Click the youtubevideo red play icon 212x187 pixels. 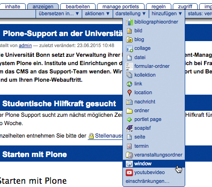pyautogui.click(x=129, y=173)
